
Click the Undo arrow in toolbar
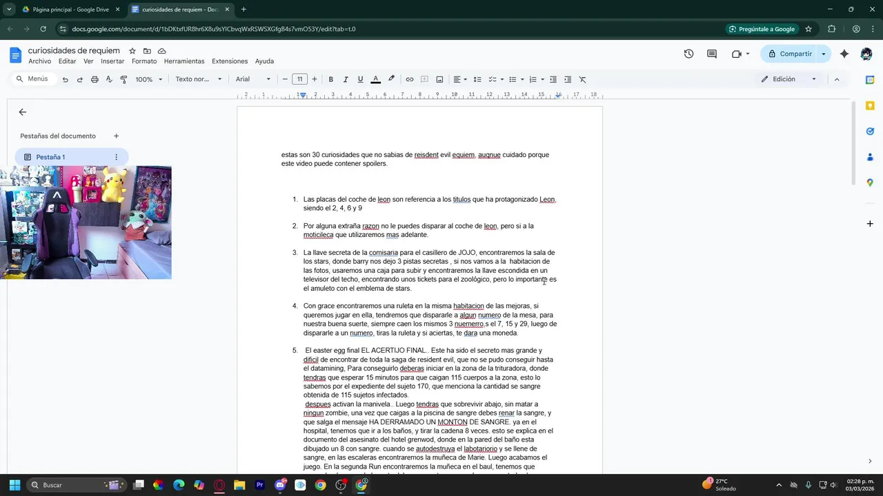coord(66,79)
